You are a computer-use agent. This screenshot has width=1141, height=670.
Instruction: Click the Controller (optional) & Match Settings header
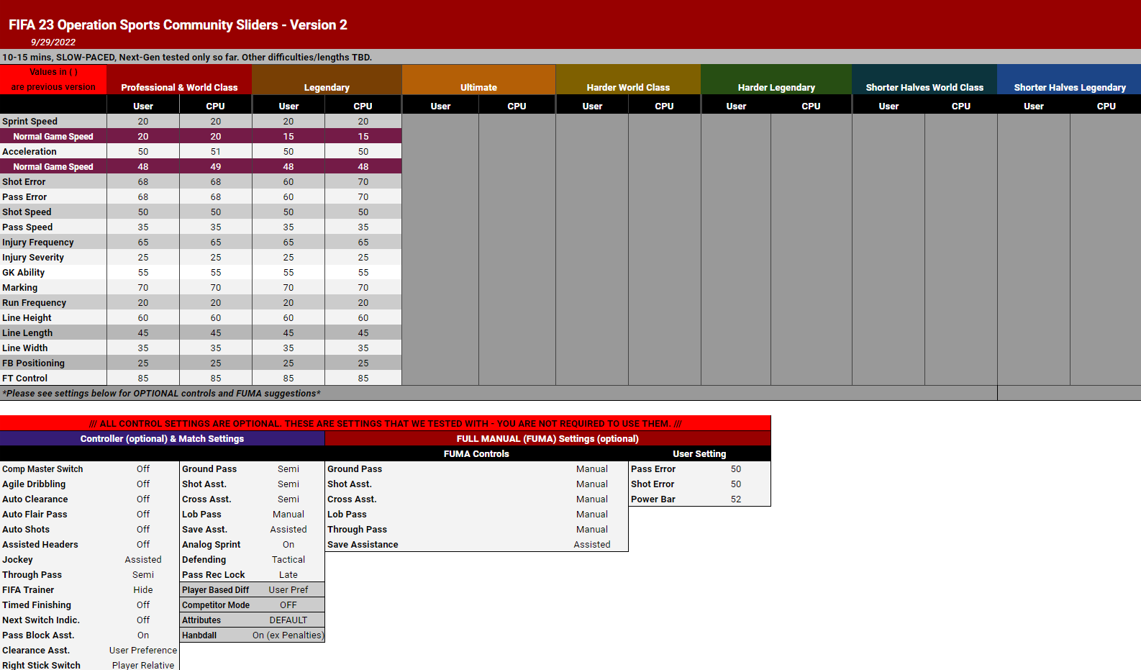[x=162, y=439]
